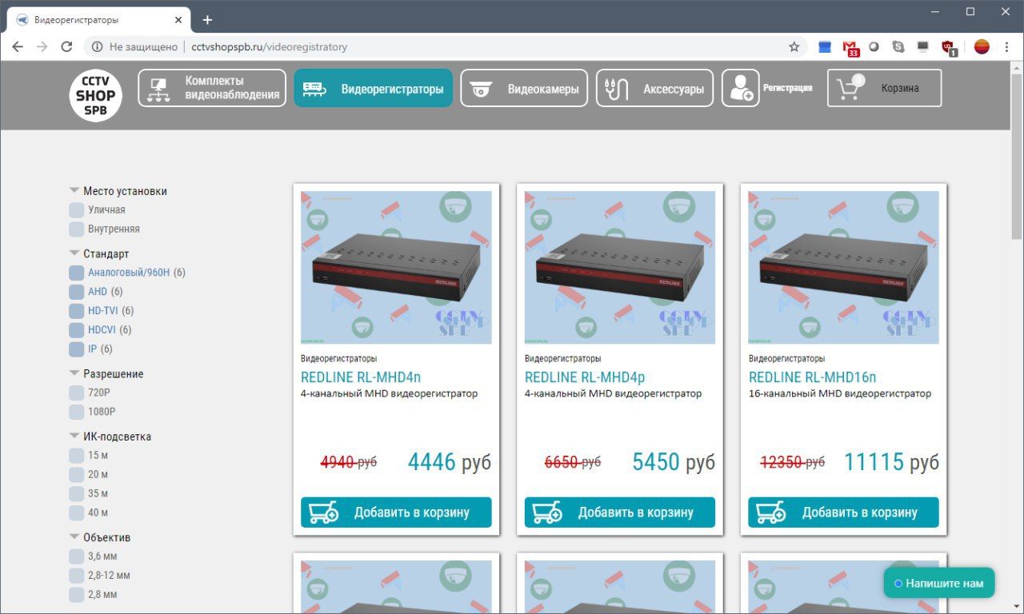Screen dimensions: 1024x614
Task: Check the Внутренняя filter
Action: 76,229
